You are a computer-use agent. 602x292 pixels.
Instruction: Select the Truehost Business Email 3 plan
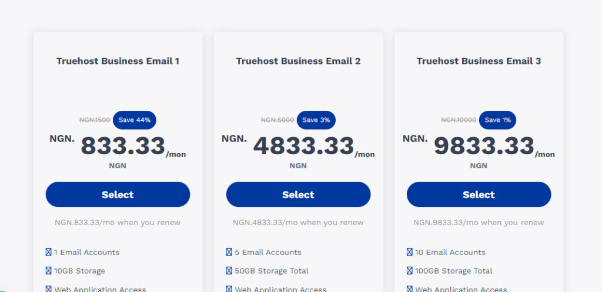[479, 195]
